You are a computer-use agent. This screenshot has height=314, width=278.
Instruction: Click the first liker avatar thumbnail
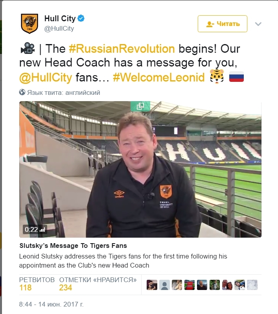(x=152, y=285)
